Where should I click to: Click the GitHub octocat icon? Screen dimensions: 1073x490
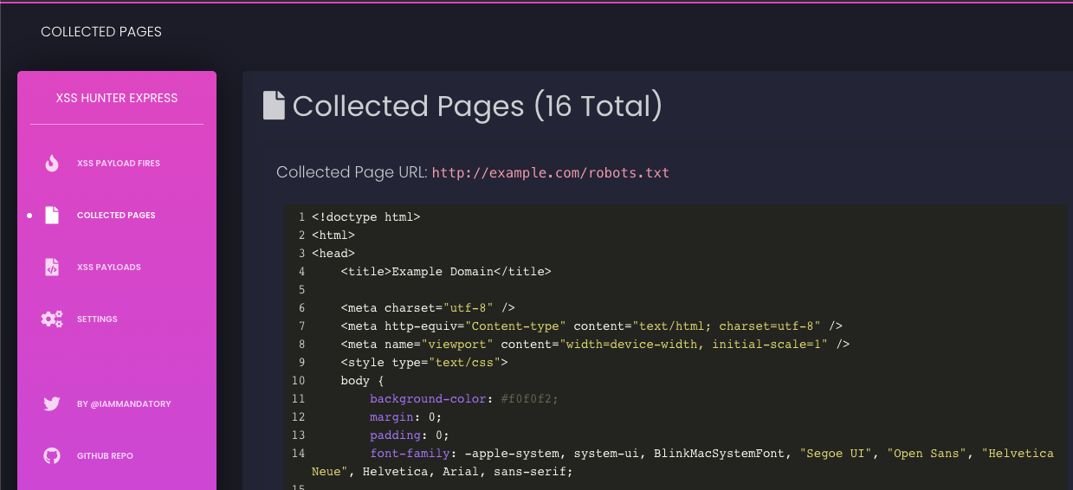click(52, 455)
